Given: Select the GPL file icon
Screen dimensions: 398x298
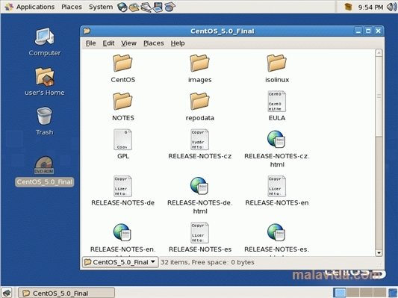Looking at the screenshot, I should click(x=123, y=140).
